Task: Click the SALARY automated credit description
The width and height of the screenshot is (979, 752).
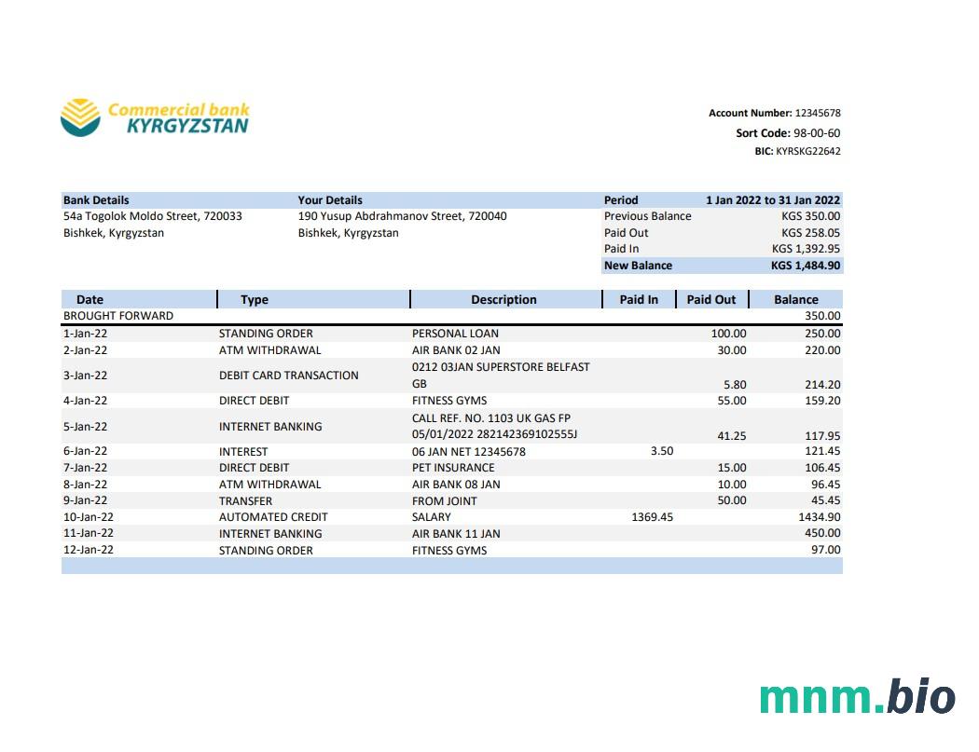Action: tap(431, 517)
